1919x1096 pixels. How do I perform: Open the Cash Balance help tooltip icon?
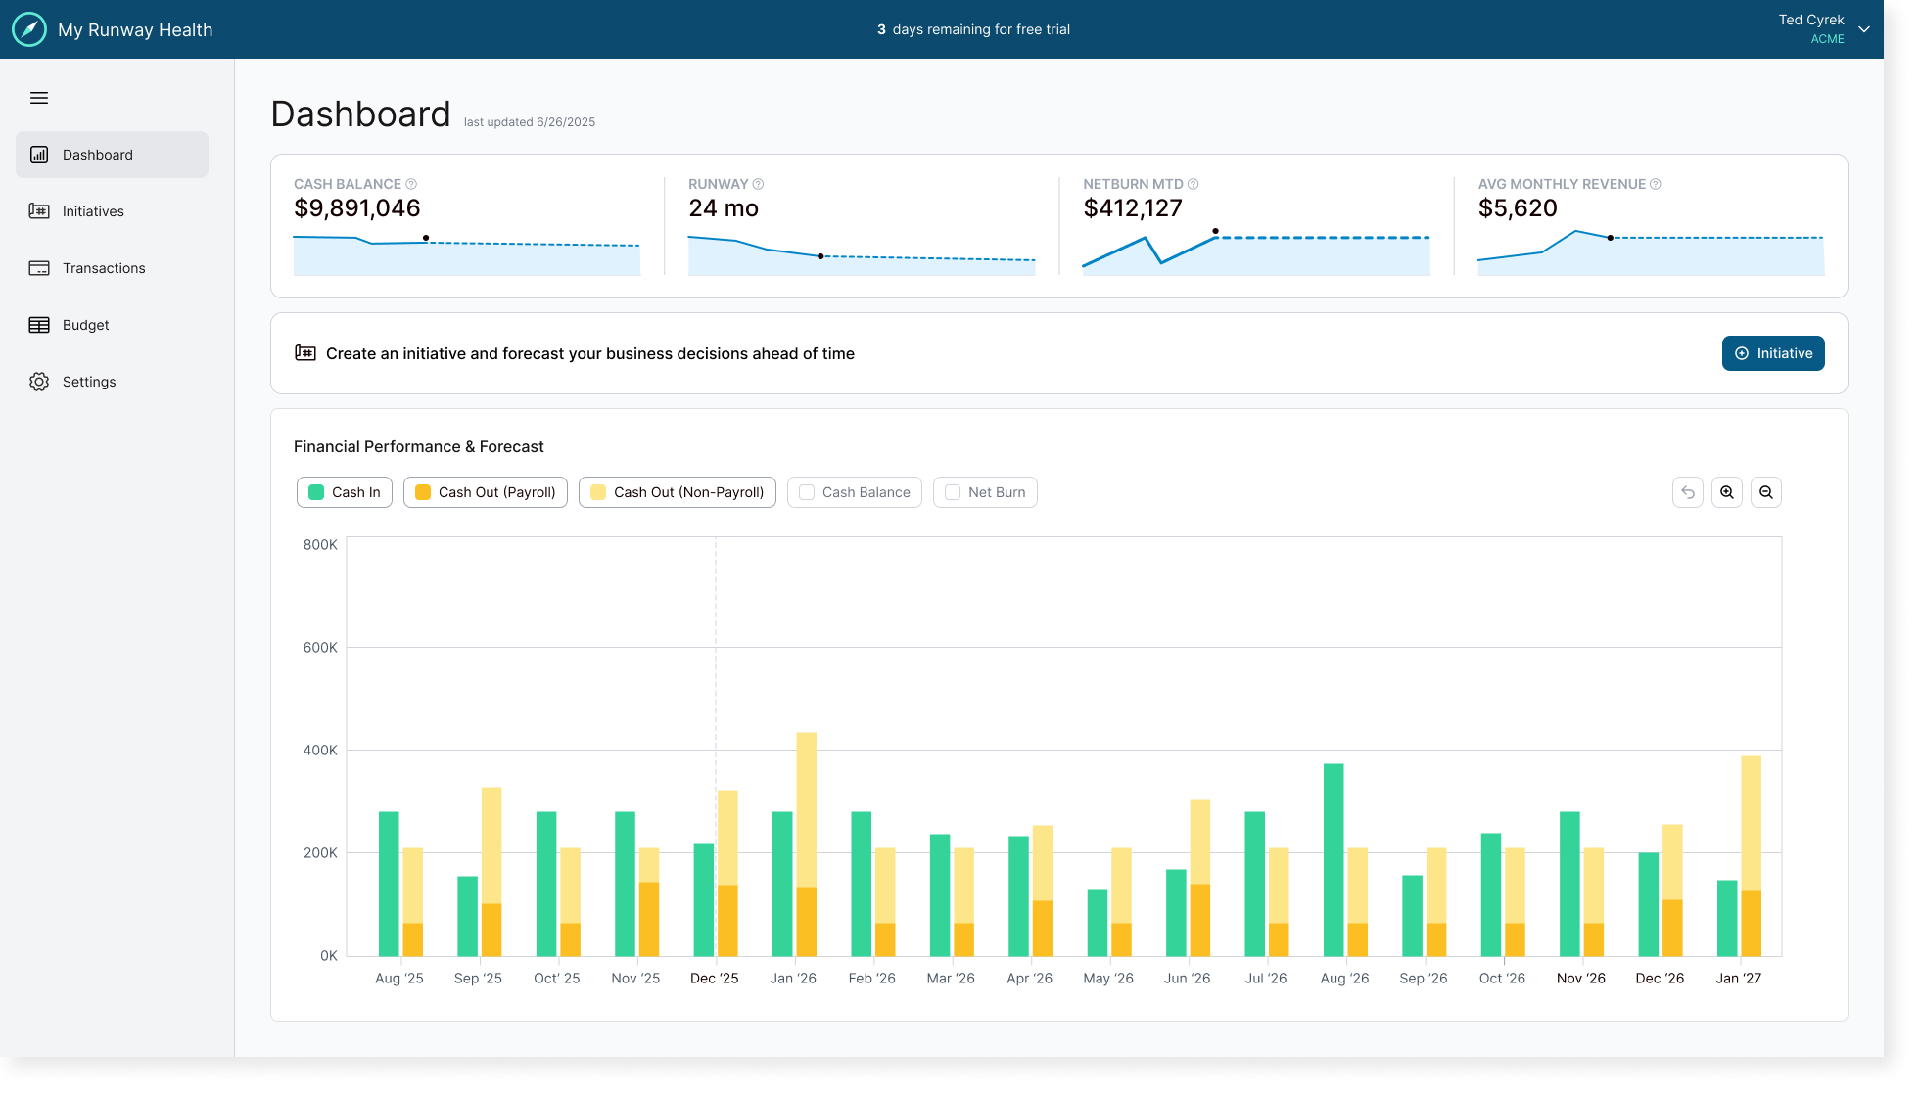pyautogui.click(x=411, y=183)
